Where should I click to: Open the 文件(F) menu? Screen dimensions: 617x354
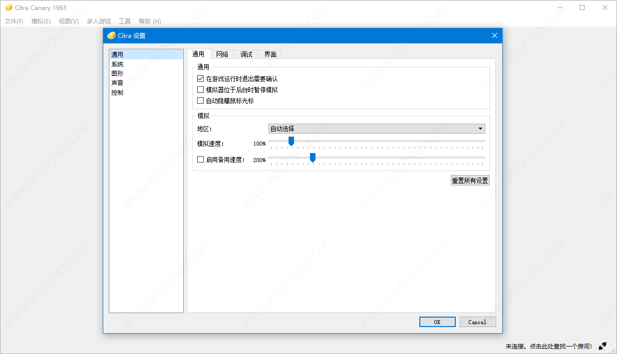tap(14, 21)
